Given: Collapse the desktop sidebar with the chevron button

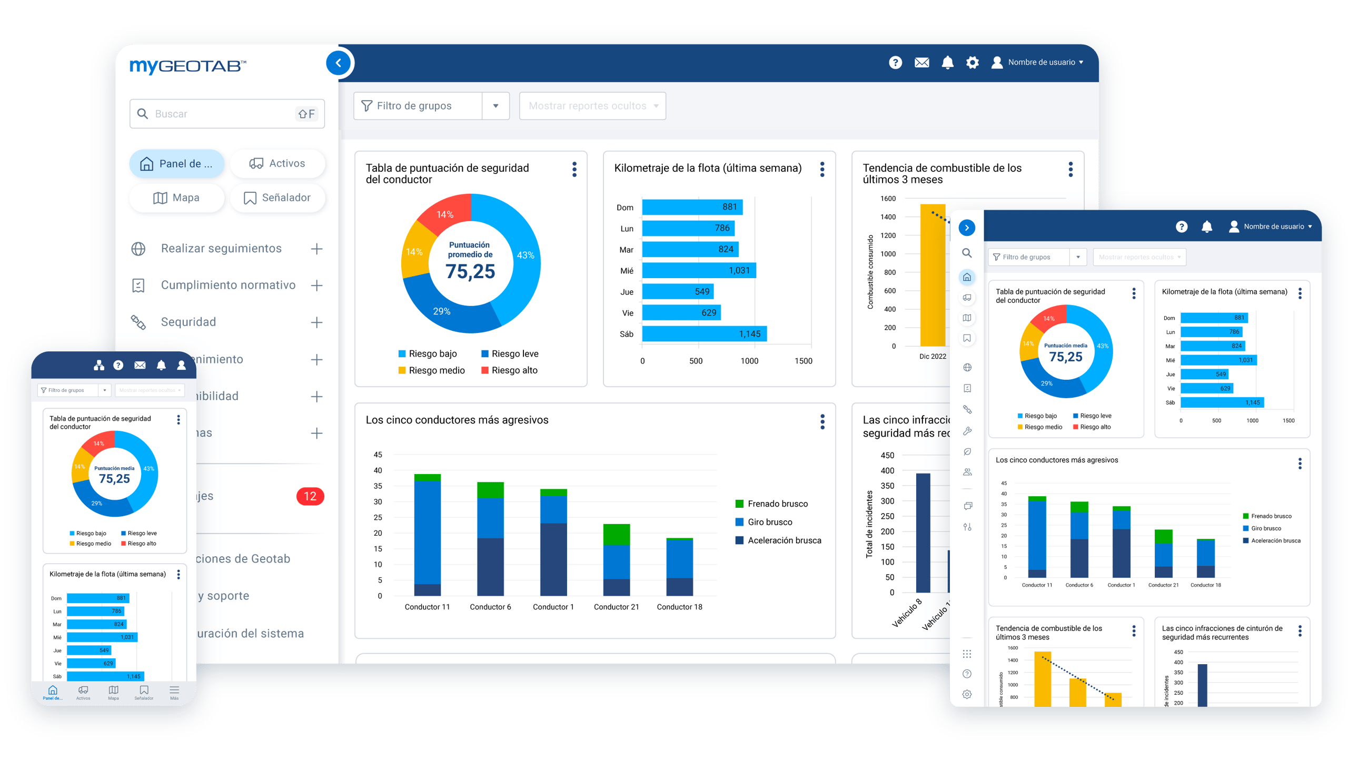Looking at the screenshot, I should click(x=338, y=63).
